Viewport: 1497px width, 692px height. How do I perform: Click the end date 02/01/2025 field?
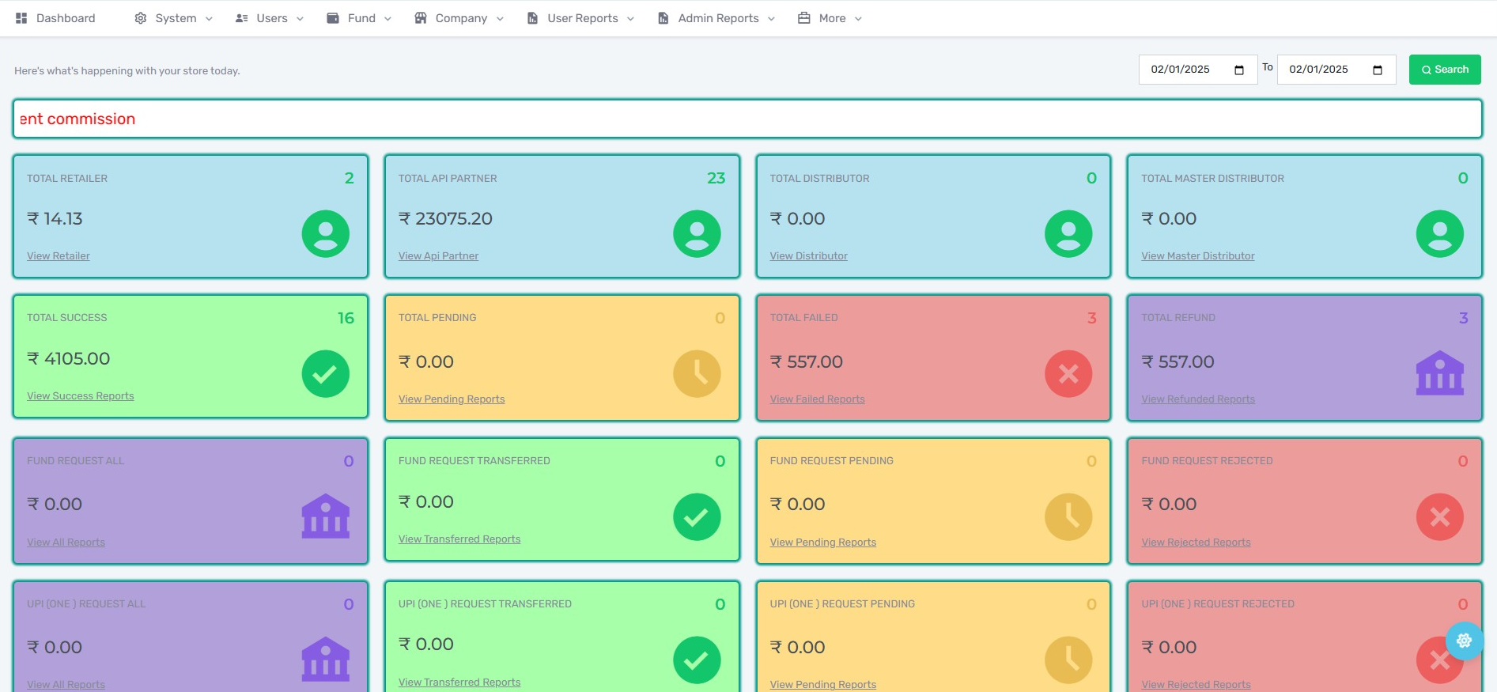pyautogui.click(x=1336, y=70)
